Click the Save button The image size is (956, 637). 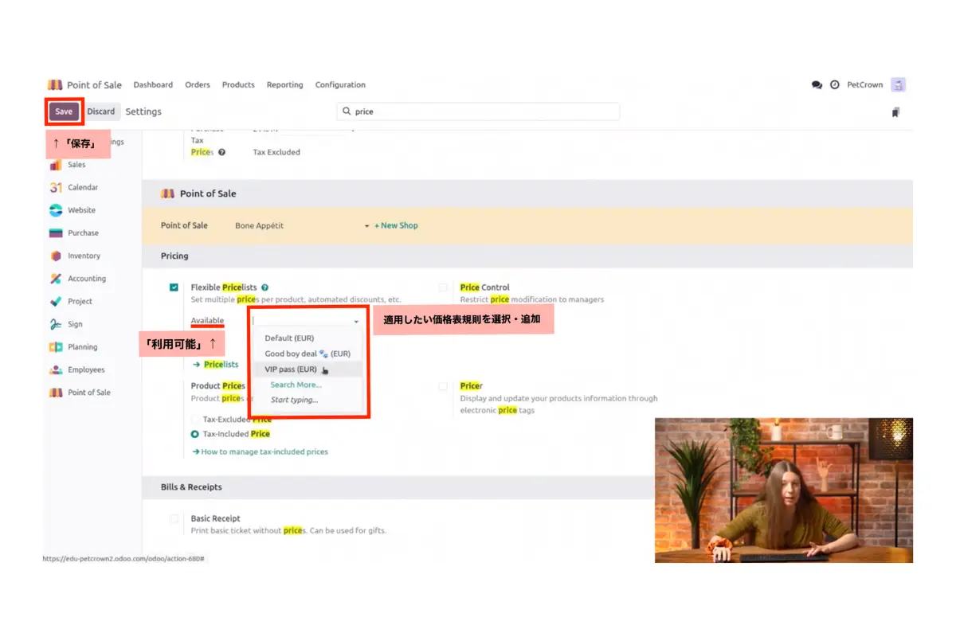64,111
